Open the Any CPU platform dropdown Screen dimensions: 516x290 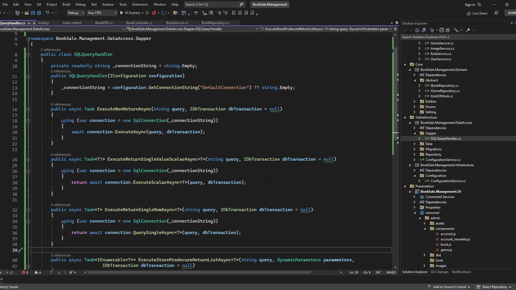pyautogui.click(x=102, y=13)
